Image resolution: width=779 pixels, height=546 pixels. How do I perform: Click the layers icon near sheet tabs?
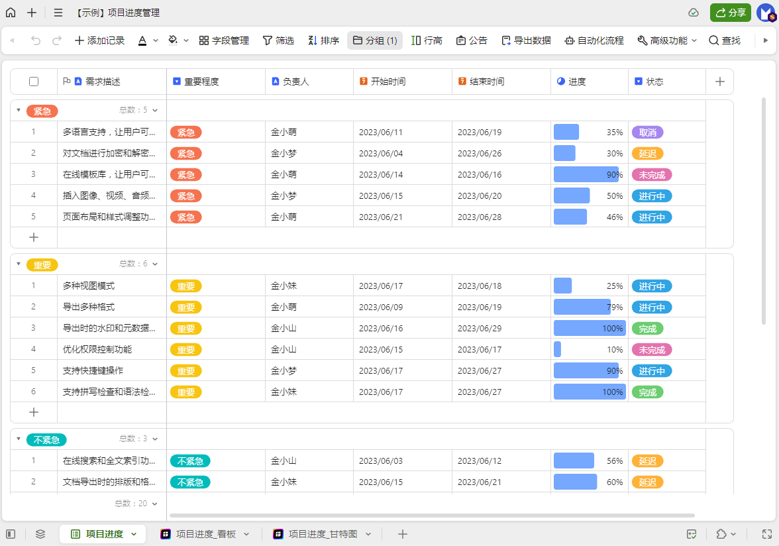click(40, 533)
